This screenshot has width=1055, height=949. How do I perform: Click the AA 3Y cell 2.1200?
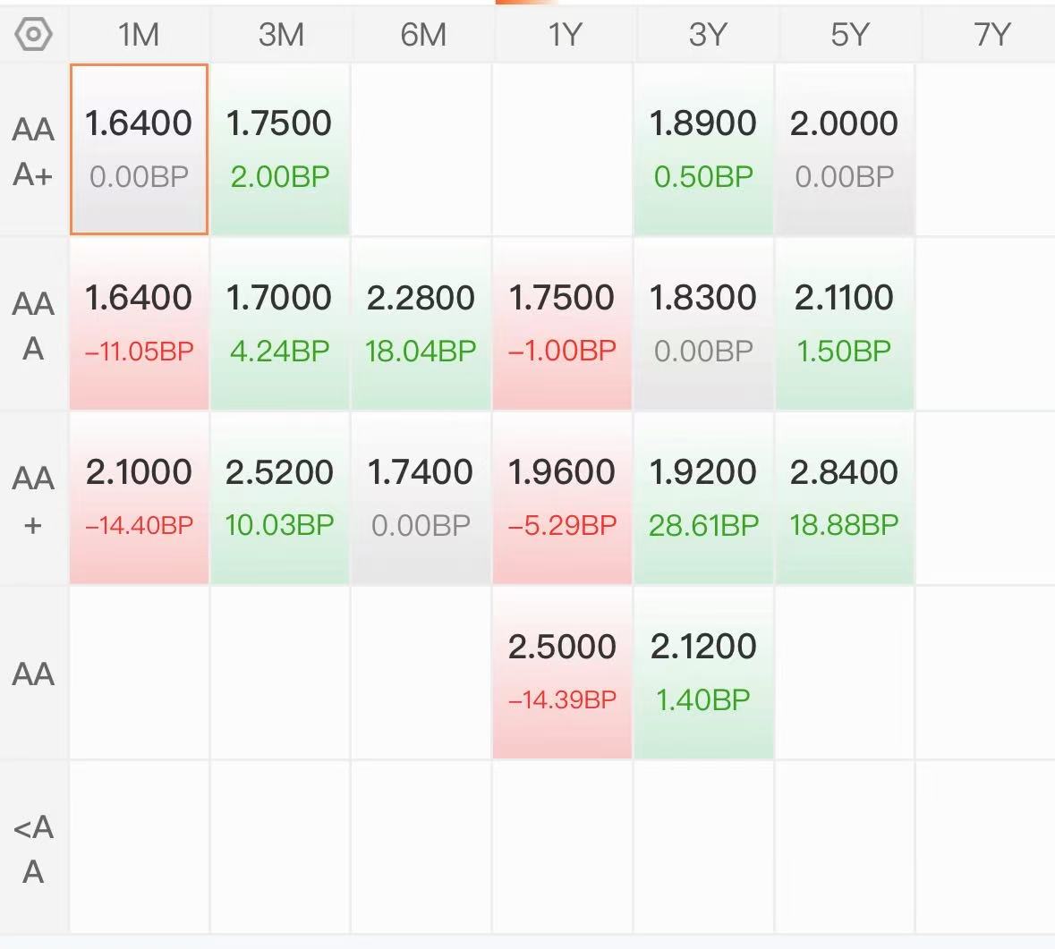pyautogui.click(x=703, y=672)
